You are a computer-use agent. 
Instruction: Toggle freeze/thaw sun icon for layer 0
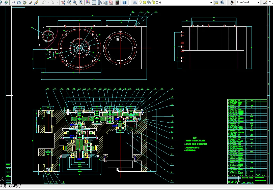[x=145, y=3]
